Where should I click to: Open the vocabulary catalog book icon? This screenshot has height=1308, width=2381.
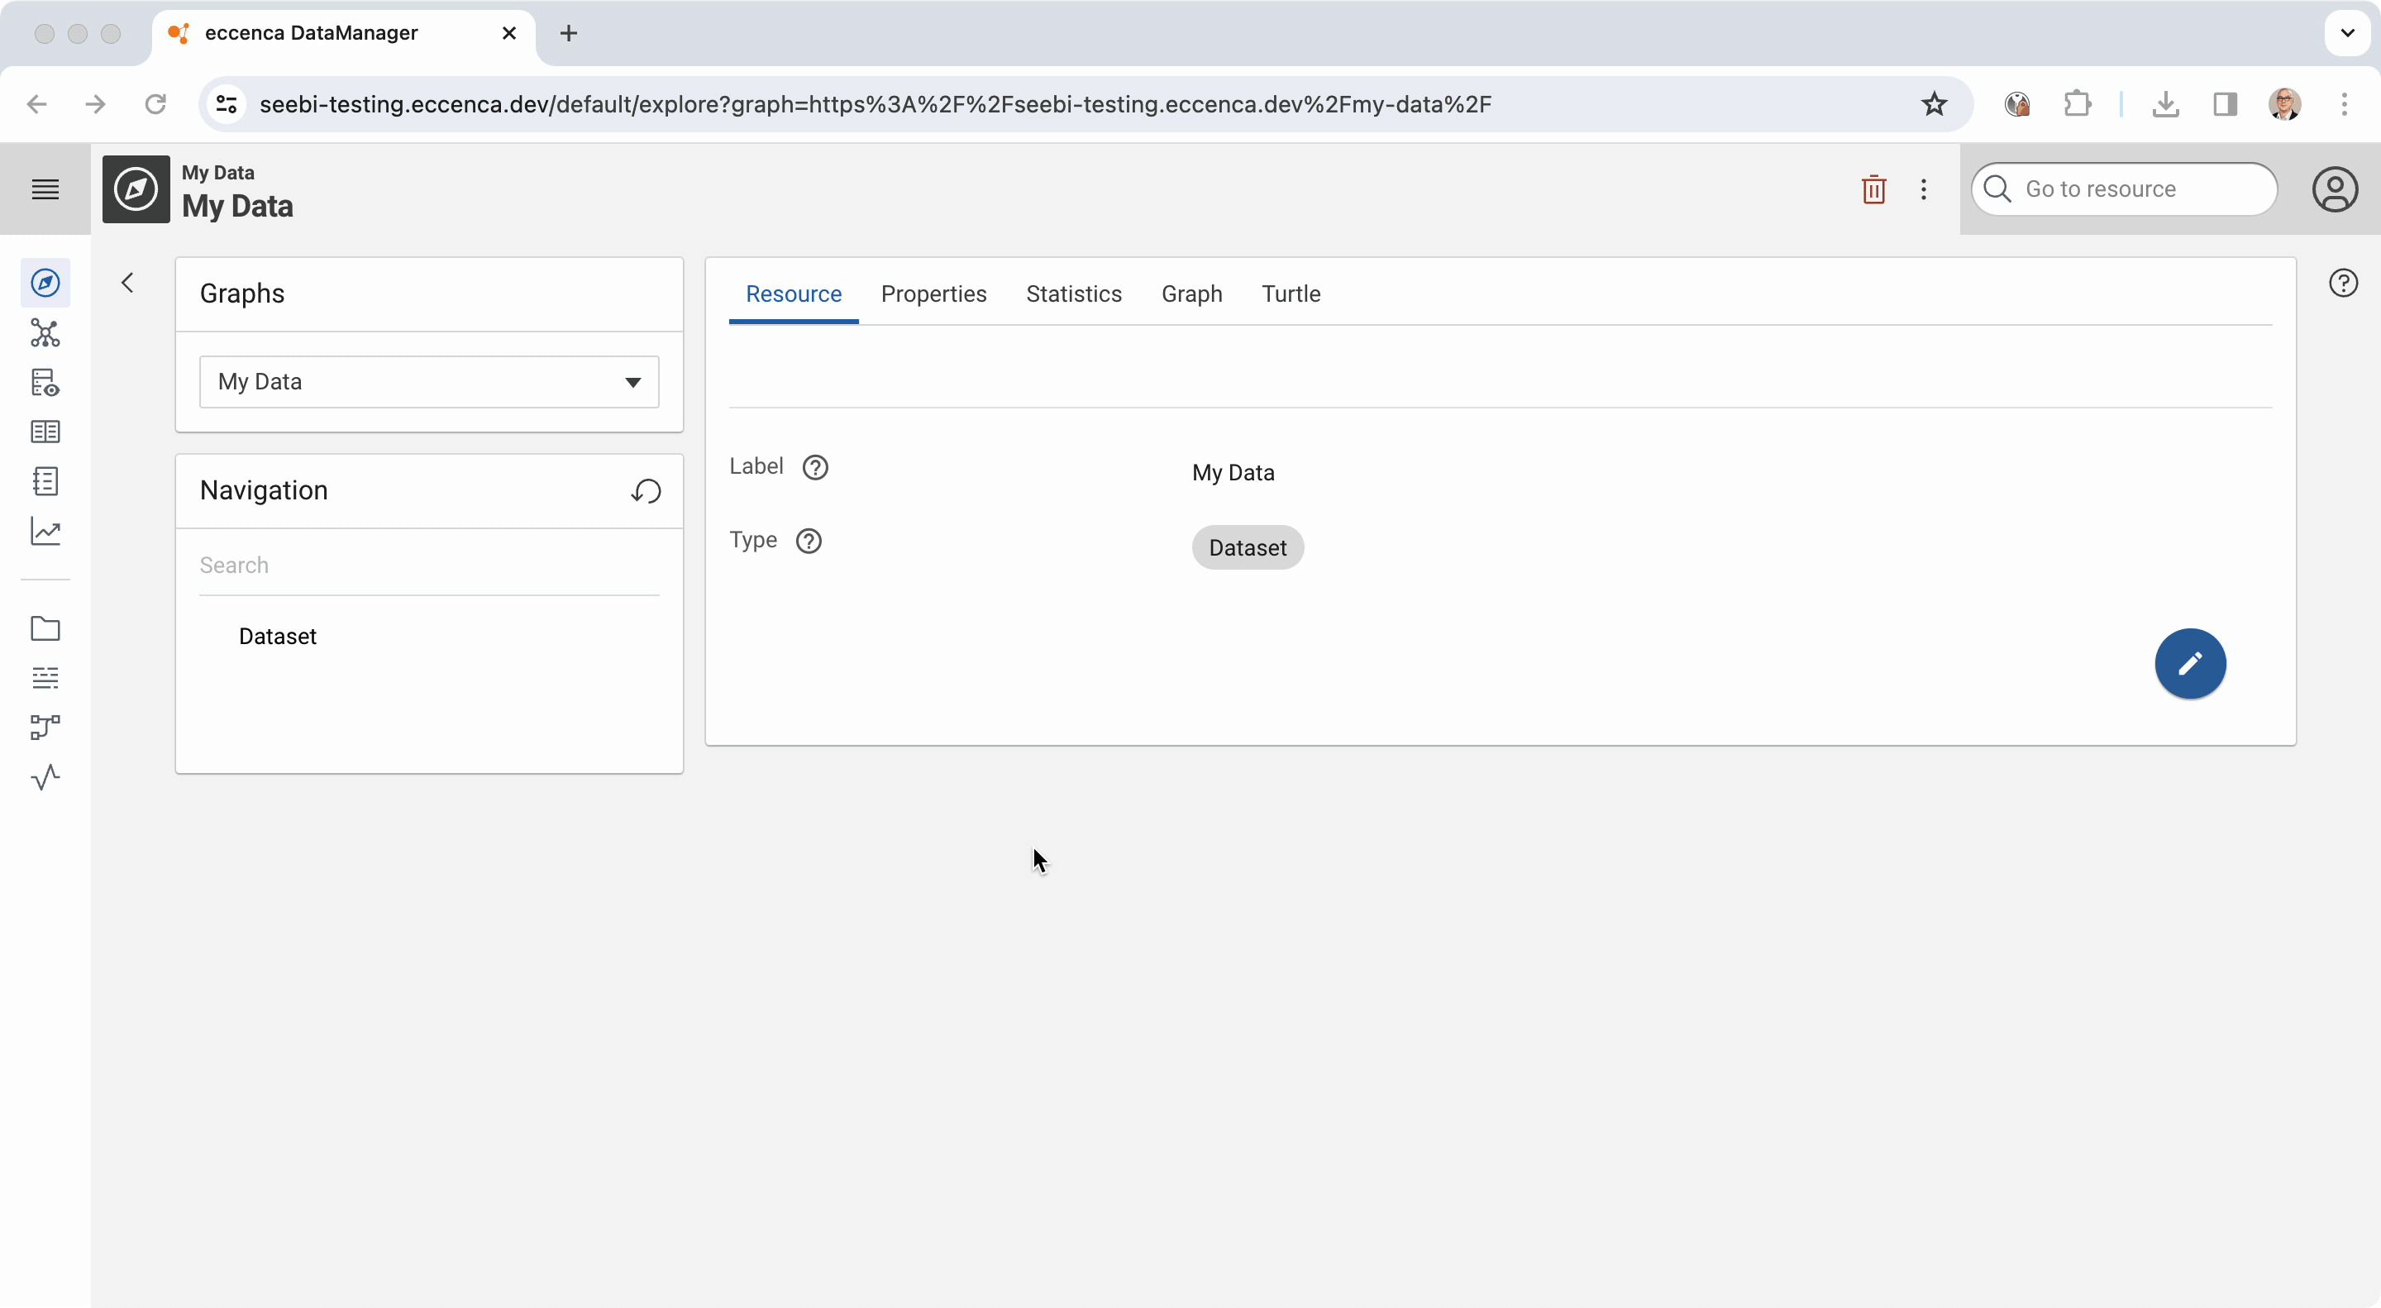pyautogui.click(x=45, y=432)
